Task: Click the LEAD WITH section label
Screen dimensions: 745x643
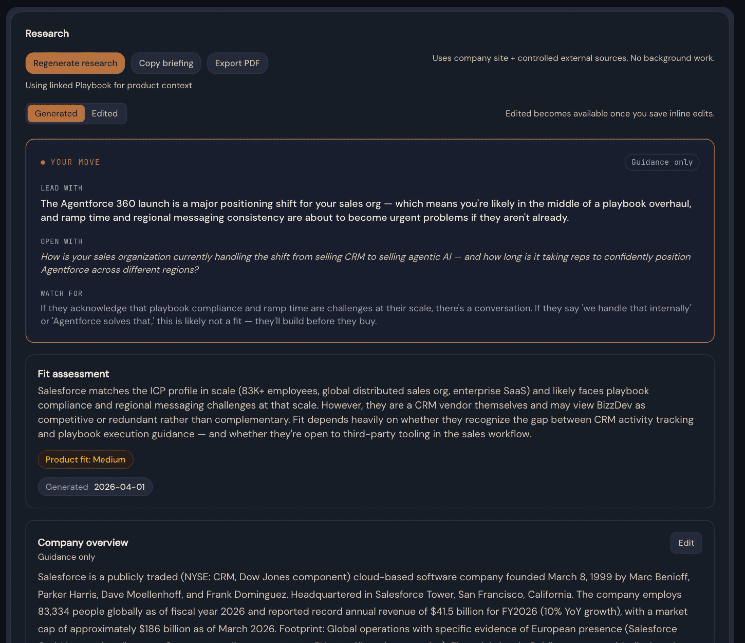Action: (61, 187)
